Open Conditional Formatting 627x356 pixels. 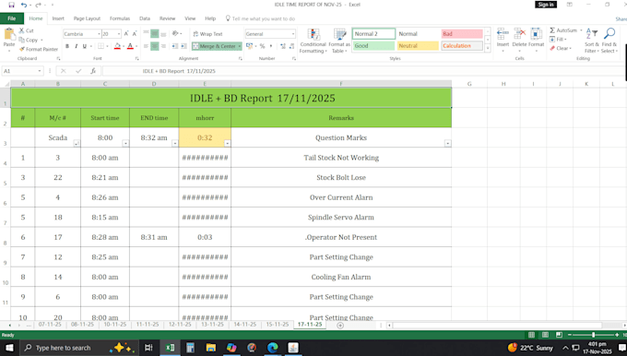pyautogui.click(x=313, y=41)
